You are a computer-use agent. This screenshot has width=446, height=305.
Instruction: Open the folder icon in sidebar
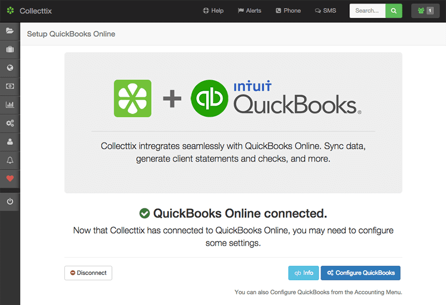click(x=10, y=31)
